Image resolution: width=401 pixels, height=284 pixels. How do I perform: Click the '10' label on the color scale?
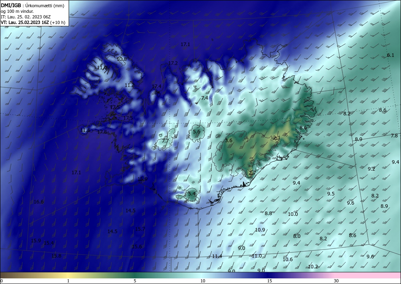203,281
